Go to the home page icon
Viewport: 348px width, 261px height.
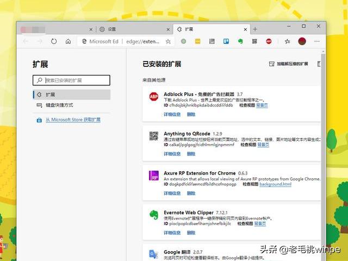(69, 41)
